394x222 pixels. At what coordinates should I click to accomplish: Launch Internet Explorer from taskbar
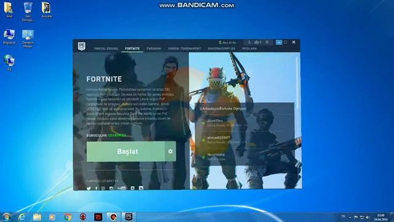click(x=22, y=217)
